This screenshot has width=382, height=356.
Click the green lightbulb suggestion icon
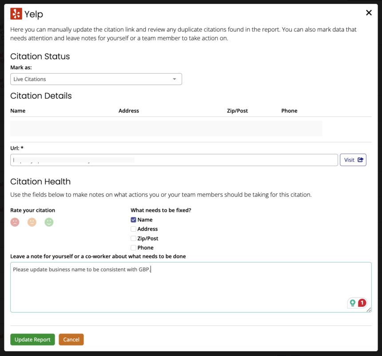[352, 303]
